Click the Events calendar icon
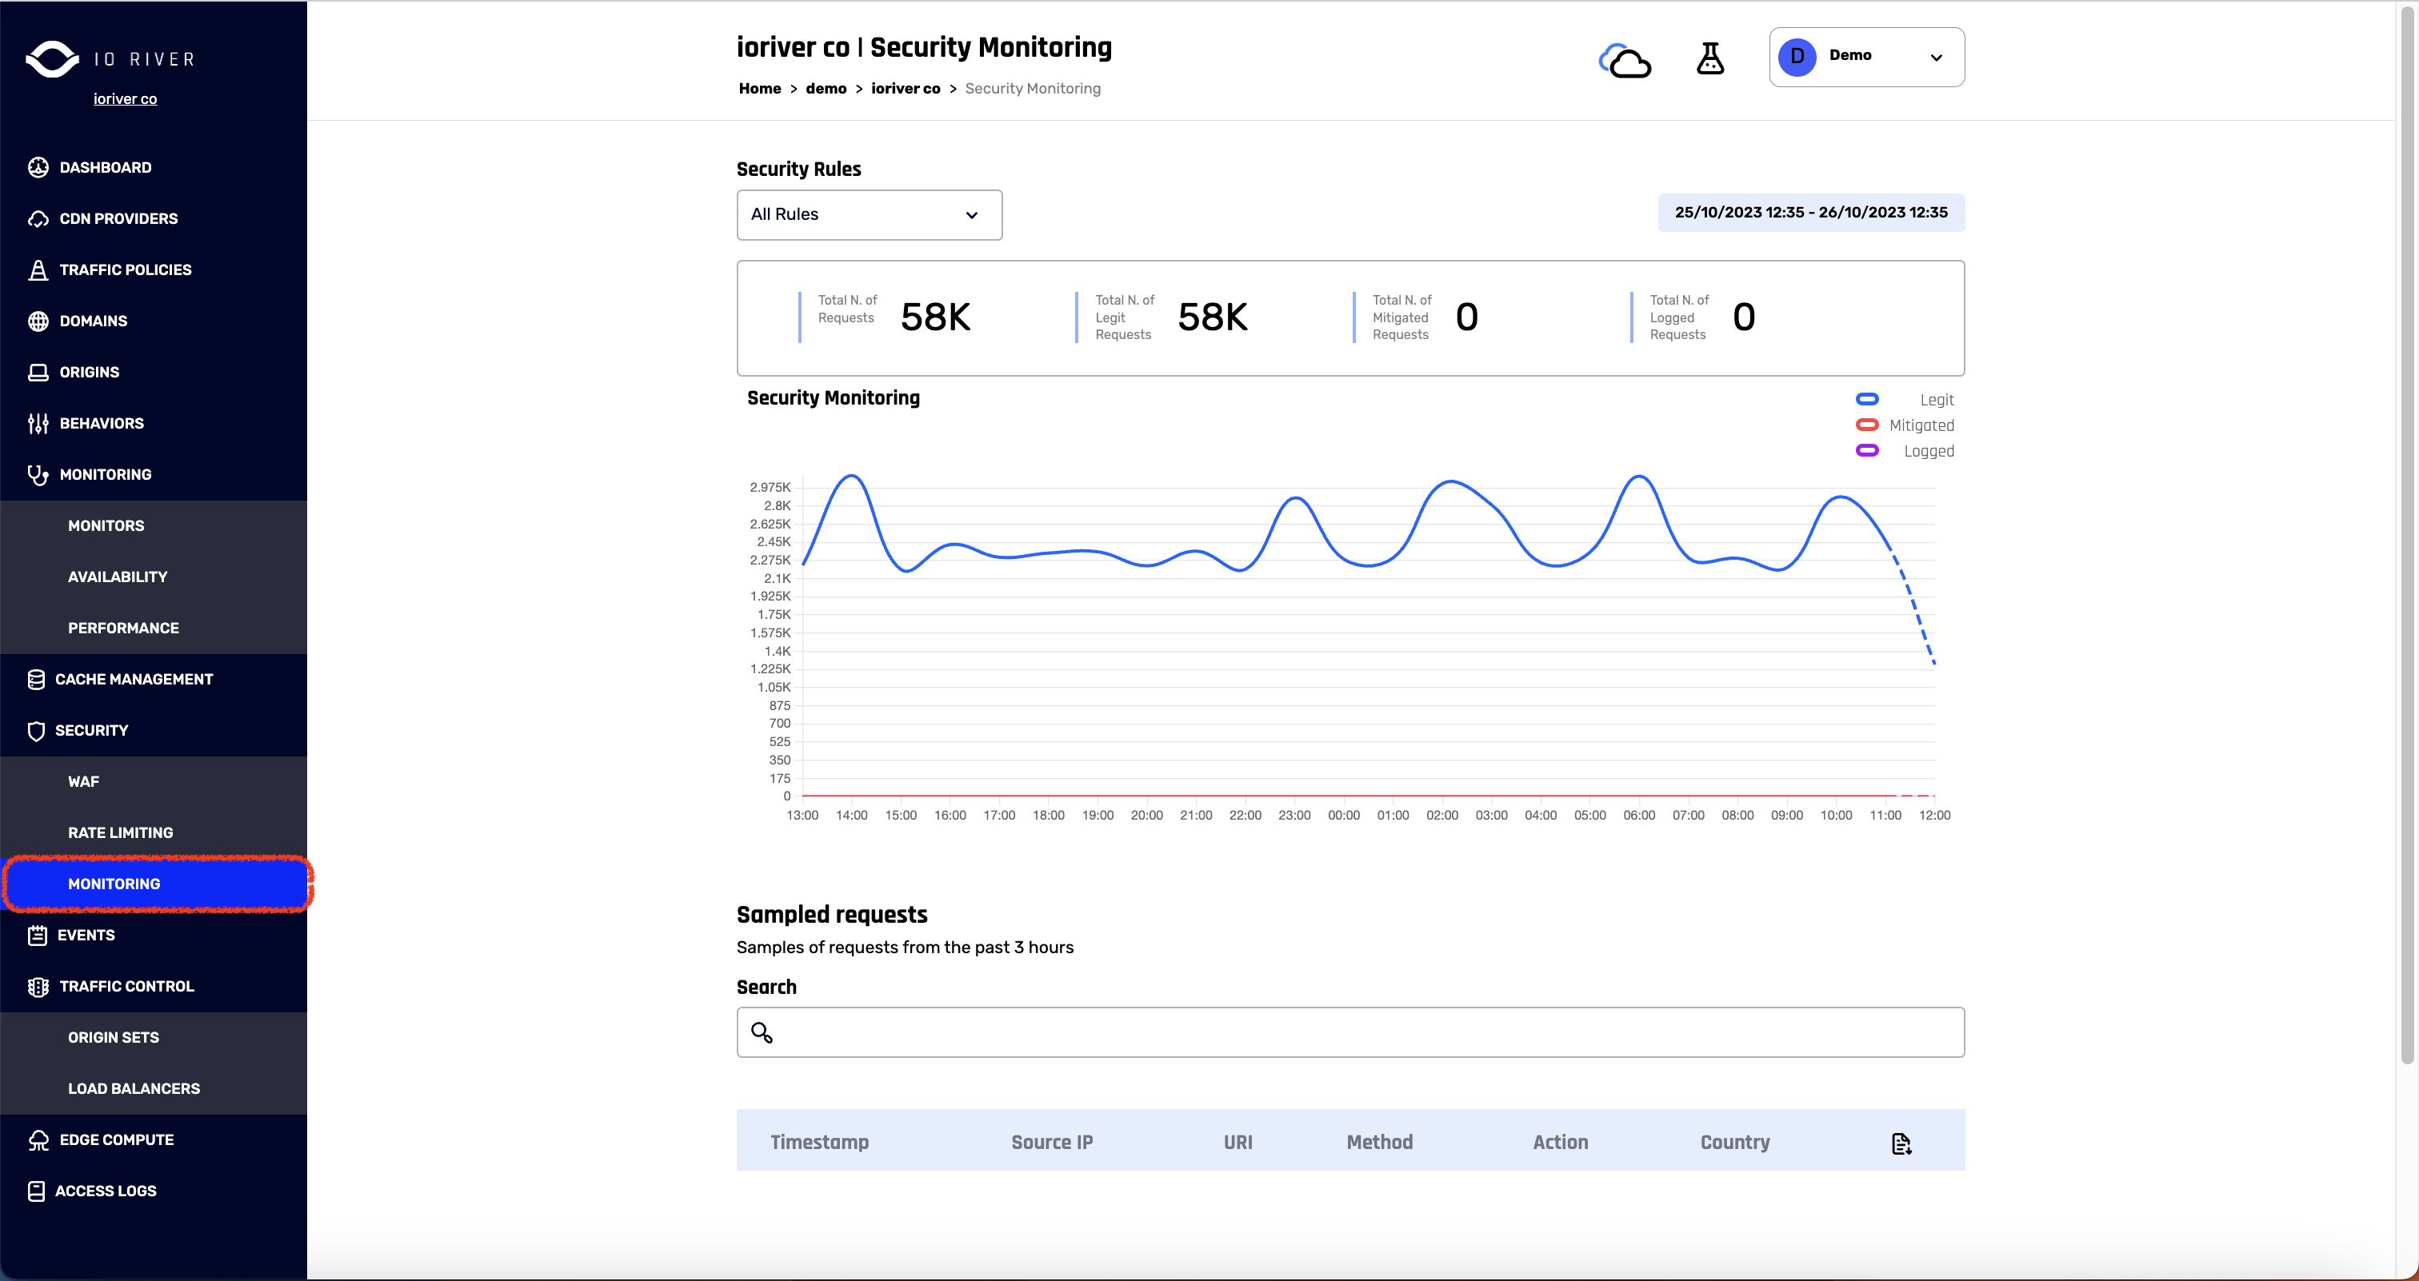This screenshot has width=2419, height=1281. [37, 936]
